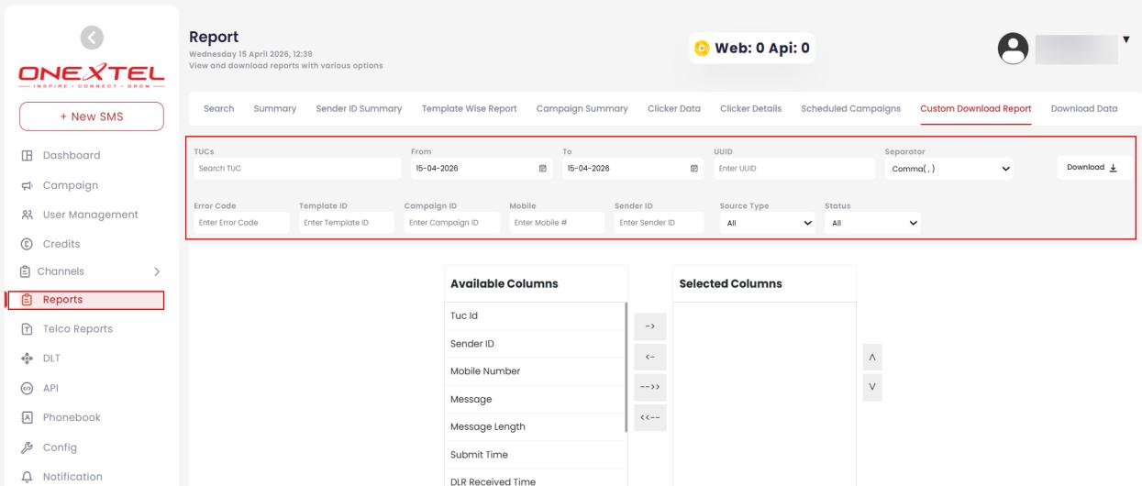Open the Template Wise Report tab
The height and width of the screenshot is (486, 1142).
[469, 108]
